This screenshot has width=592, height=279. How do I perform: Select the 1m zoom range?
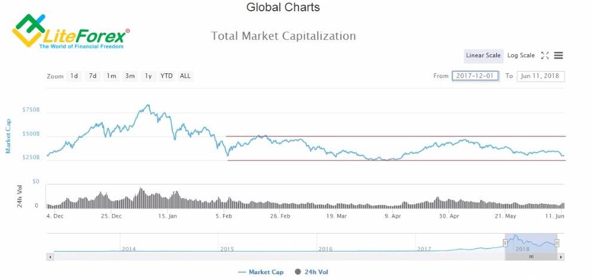[x=111, y=76]
